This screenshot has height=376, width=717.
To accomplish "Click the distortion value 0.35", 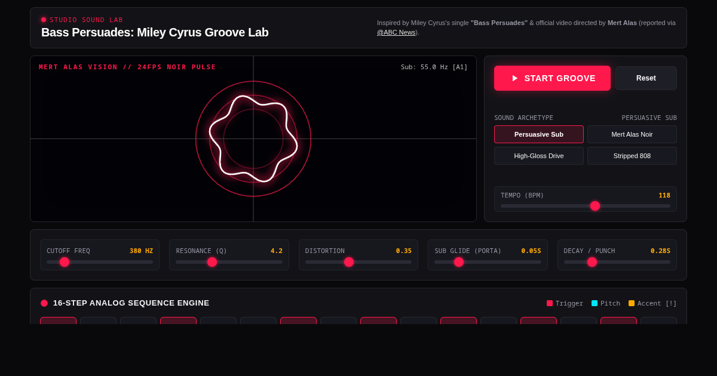I will coord(404,251).
